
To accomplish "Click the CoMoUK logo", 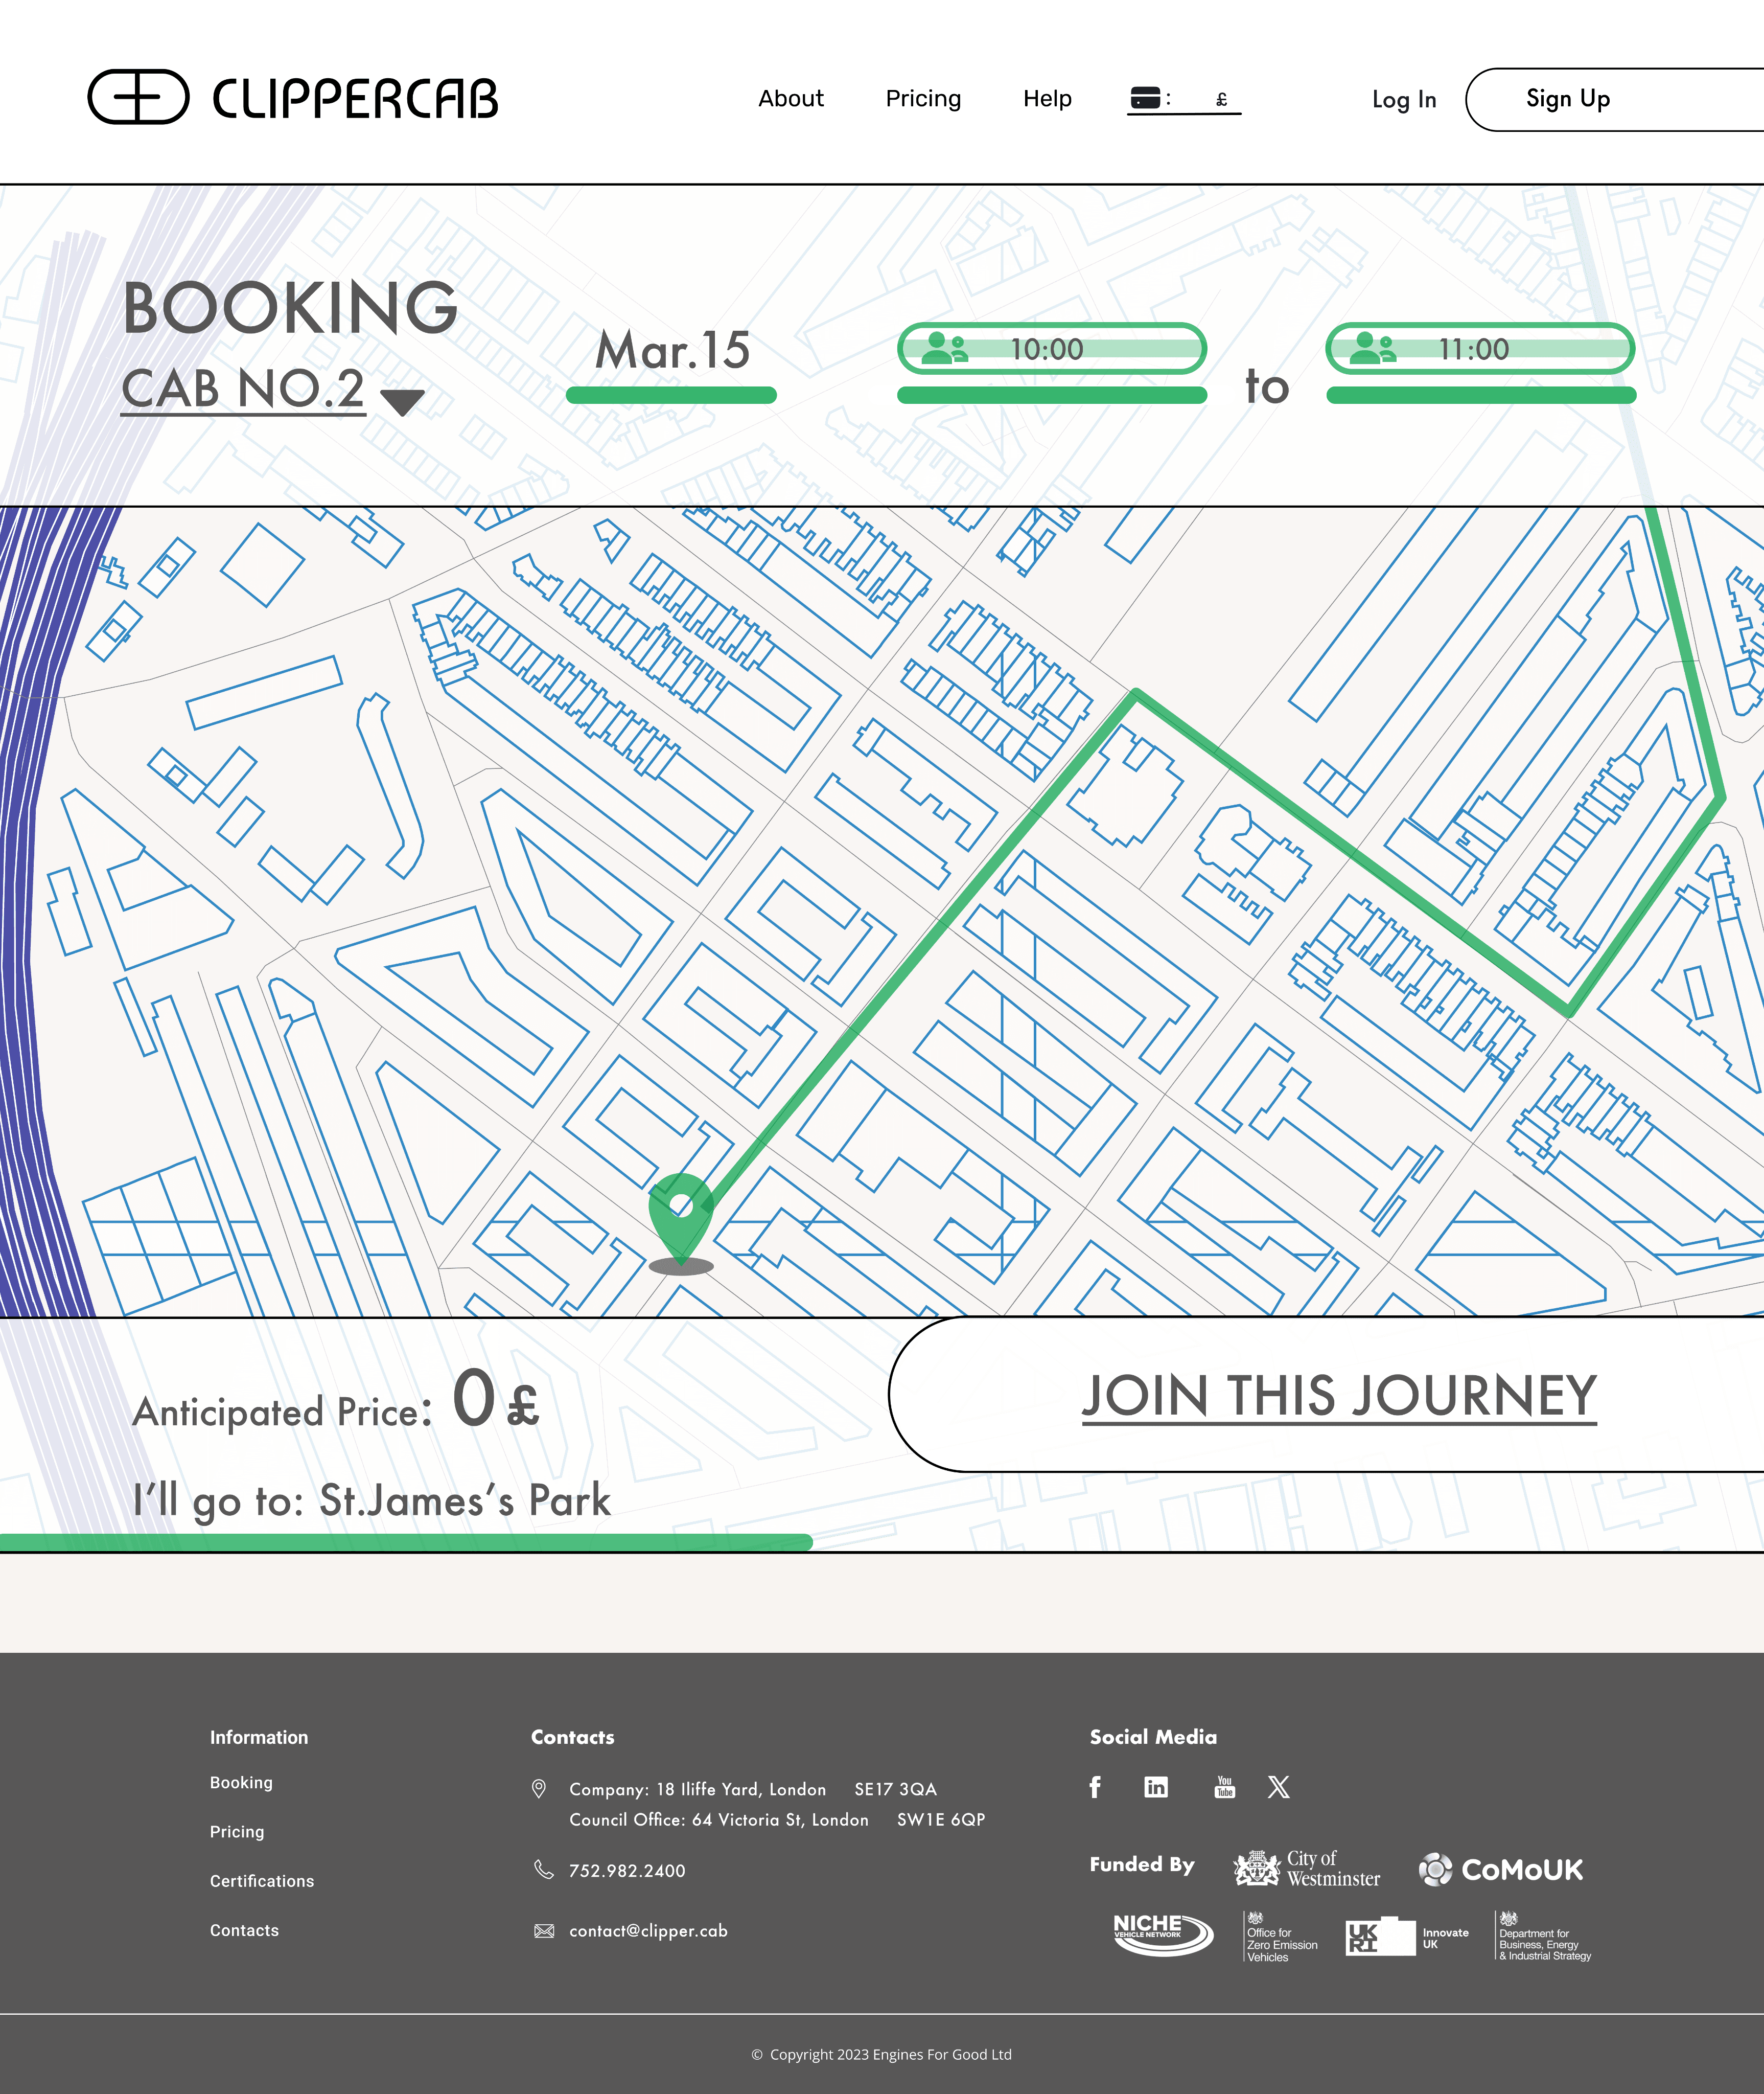I will (x=1501, y=1869).
